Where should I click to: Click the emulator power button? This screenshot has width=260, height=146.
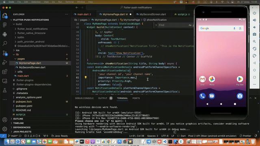[x=254, y=13]
